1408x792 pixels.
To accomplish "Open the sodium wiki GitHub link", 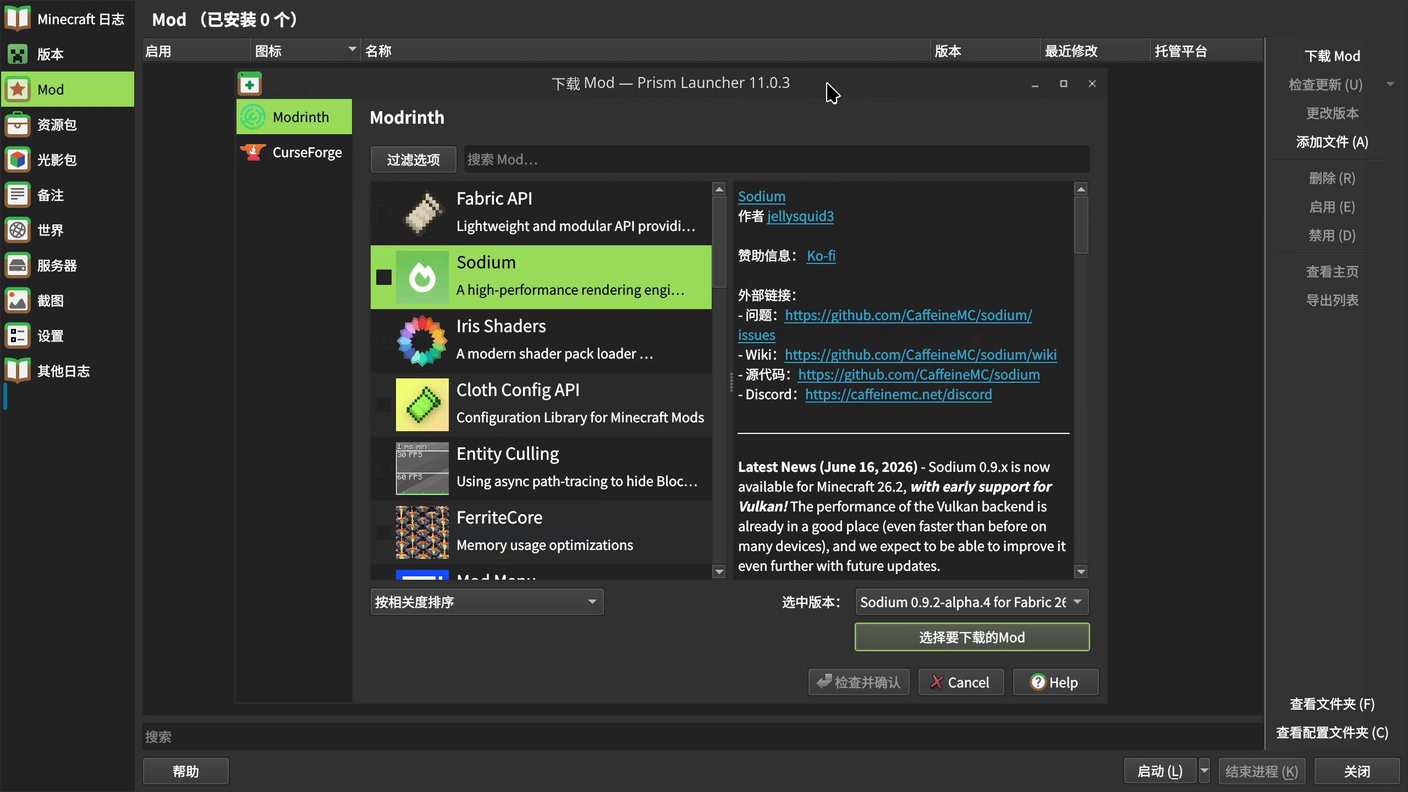I will tap(921, 355).
